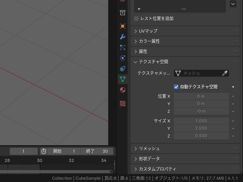
Task: Click the position Y 0 m field
Action: point(201,104)
